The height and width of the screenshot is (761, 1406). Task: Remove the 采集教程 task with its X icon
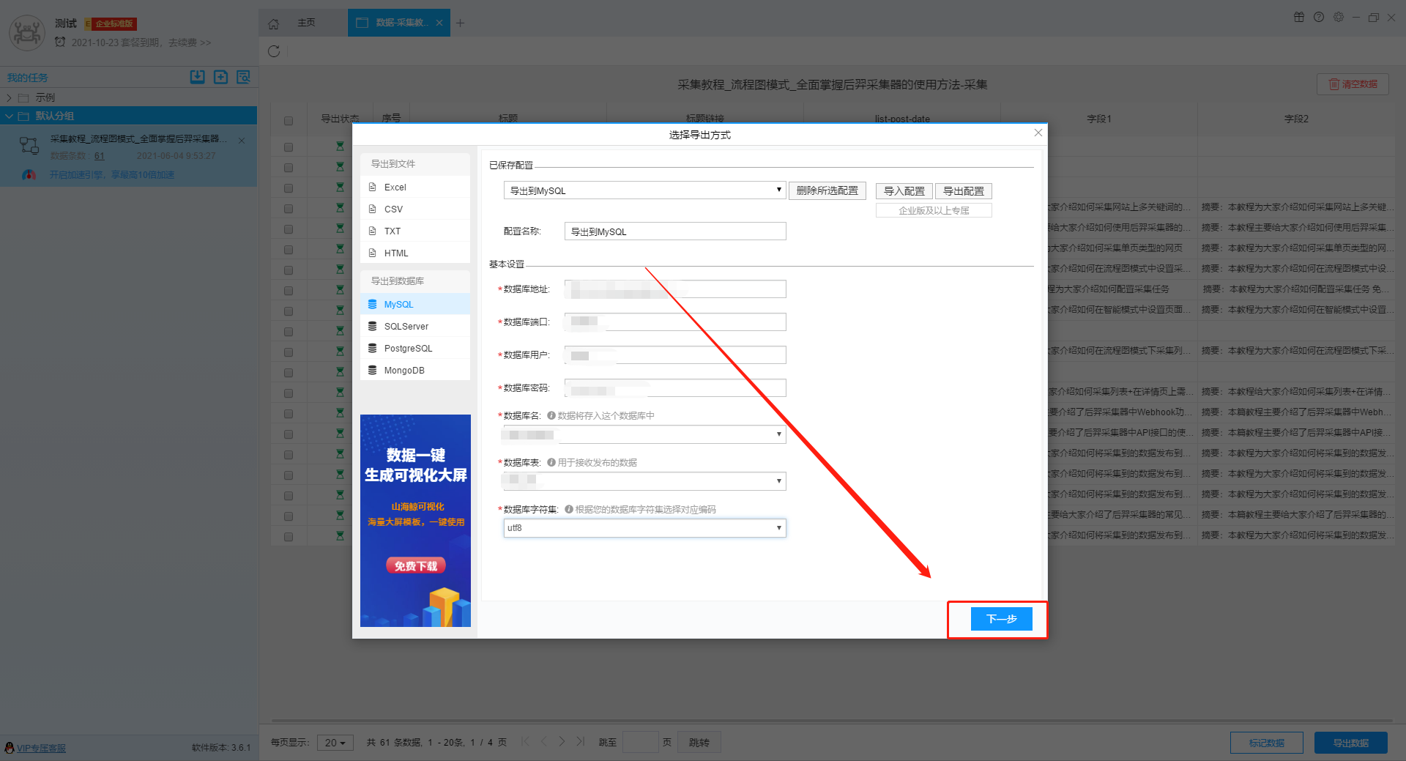242,141
